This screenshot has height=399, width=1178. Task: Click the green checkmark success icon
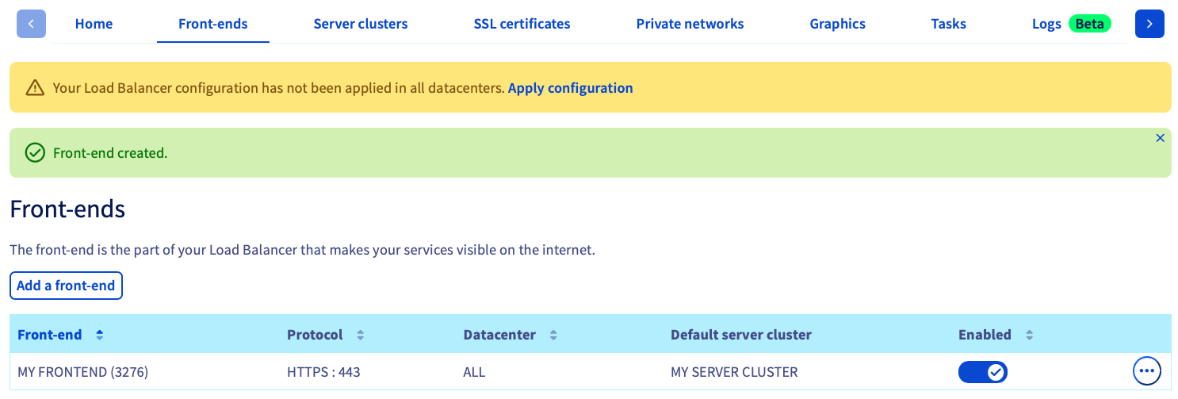[35, 152]
